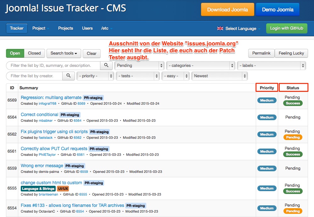Open GitHub ID 6561 link
The image size is (314, 217).
coord(81,155)
